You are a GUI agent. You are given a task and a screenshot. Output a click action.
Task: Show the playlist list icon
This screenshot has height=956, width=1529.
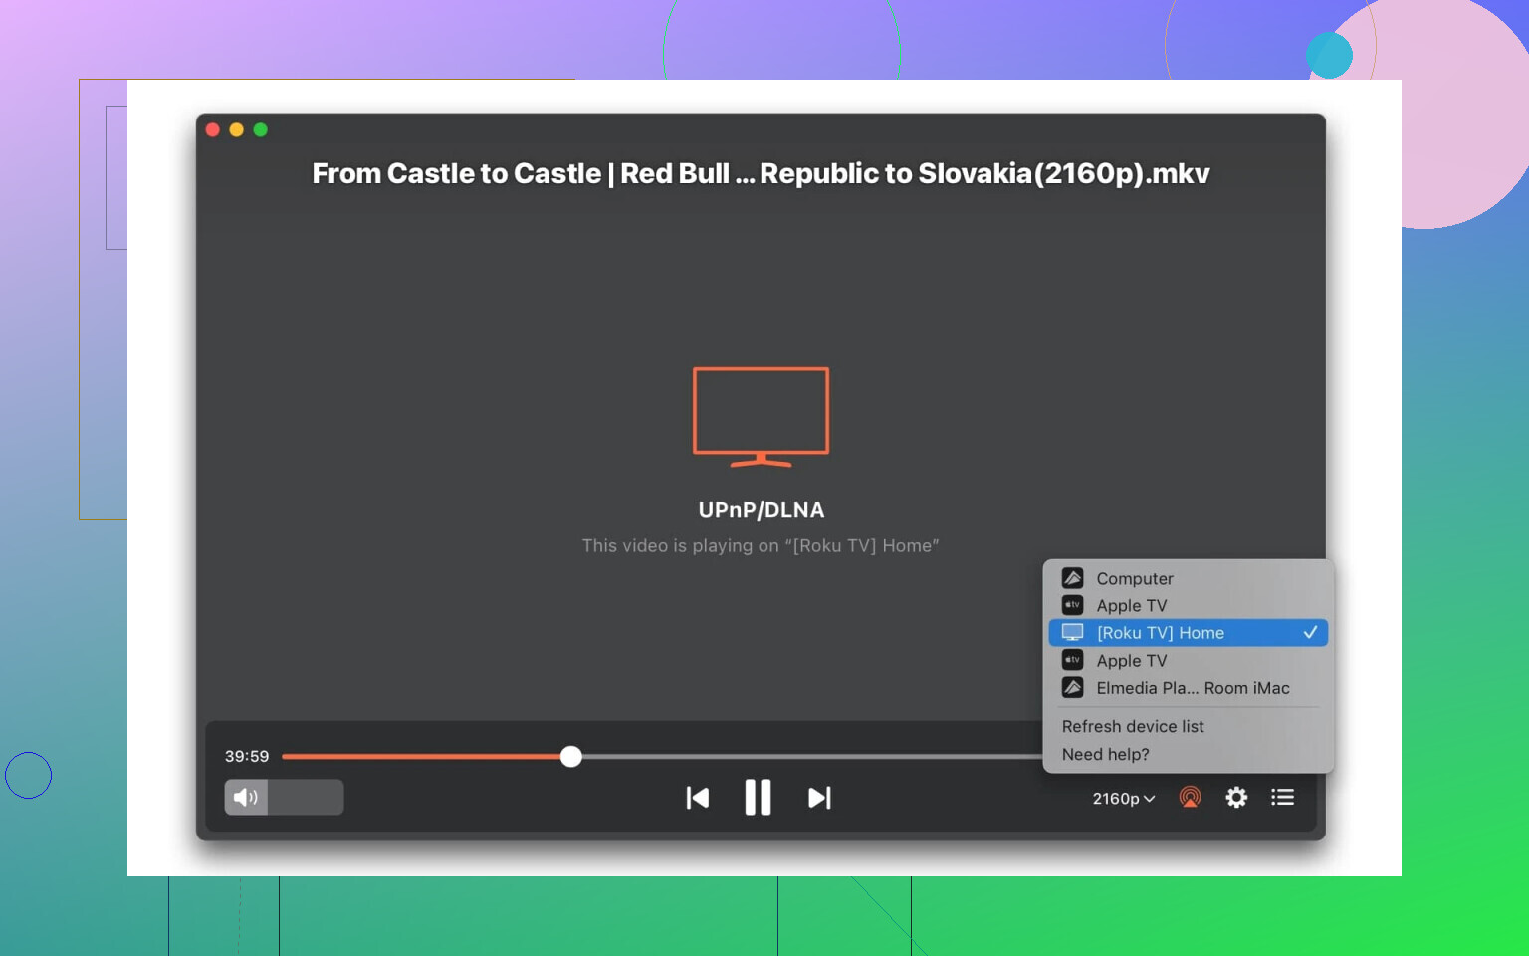(x=1282, y=798)
